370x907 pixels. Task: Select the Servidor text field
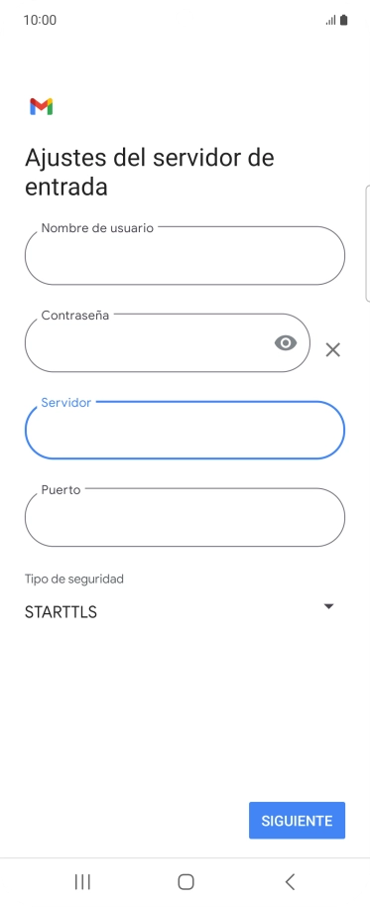[185, 431]
